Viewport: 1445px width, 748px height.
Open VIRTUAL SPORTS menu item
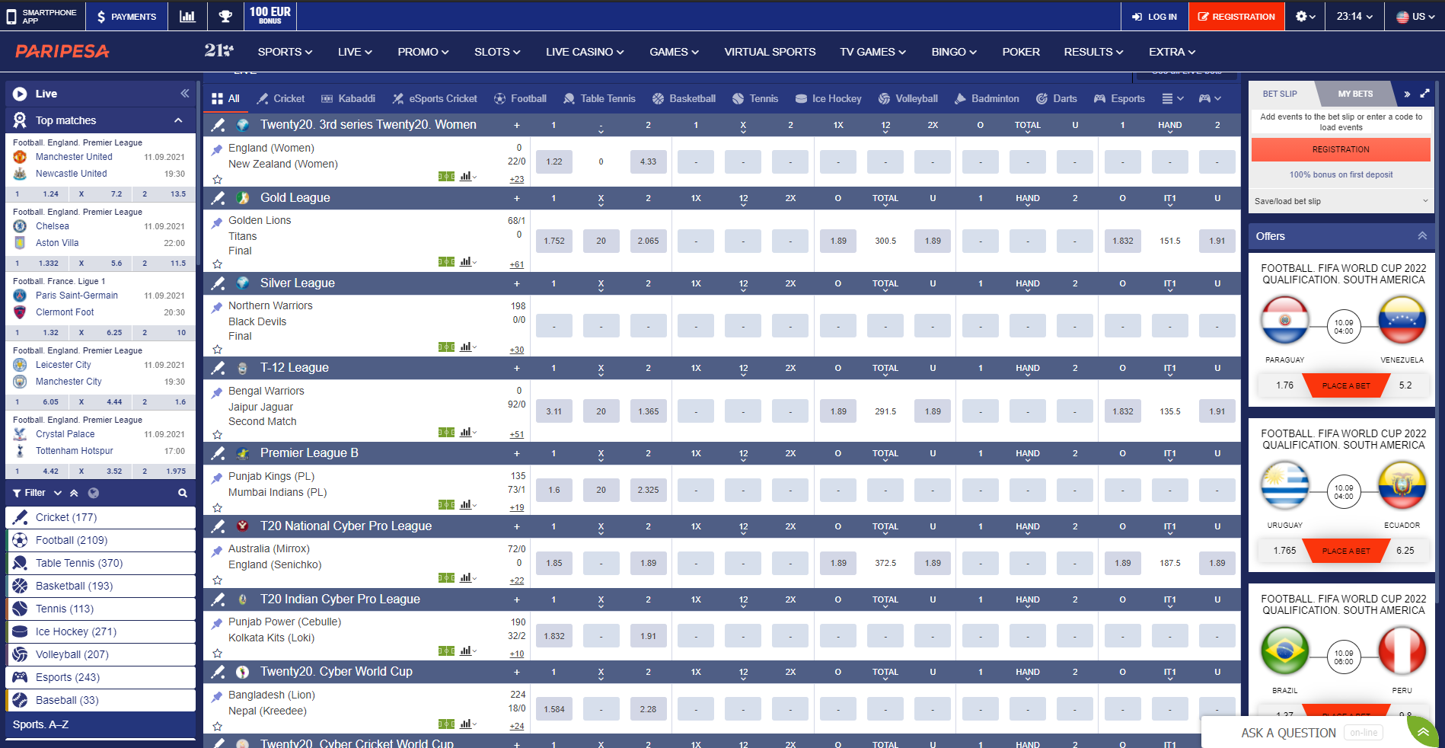tap(770, 52)
